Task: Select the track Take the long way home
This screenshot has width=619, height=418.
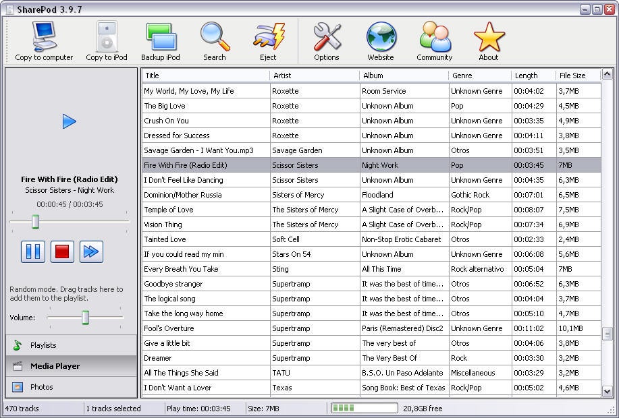Action: 371,313
